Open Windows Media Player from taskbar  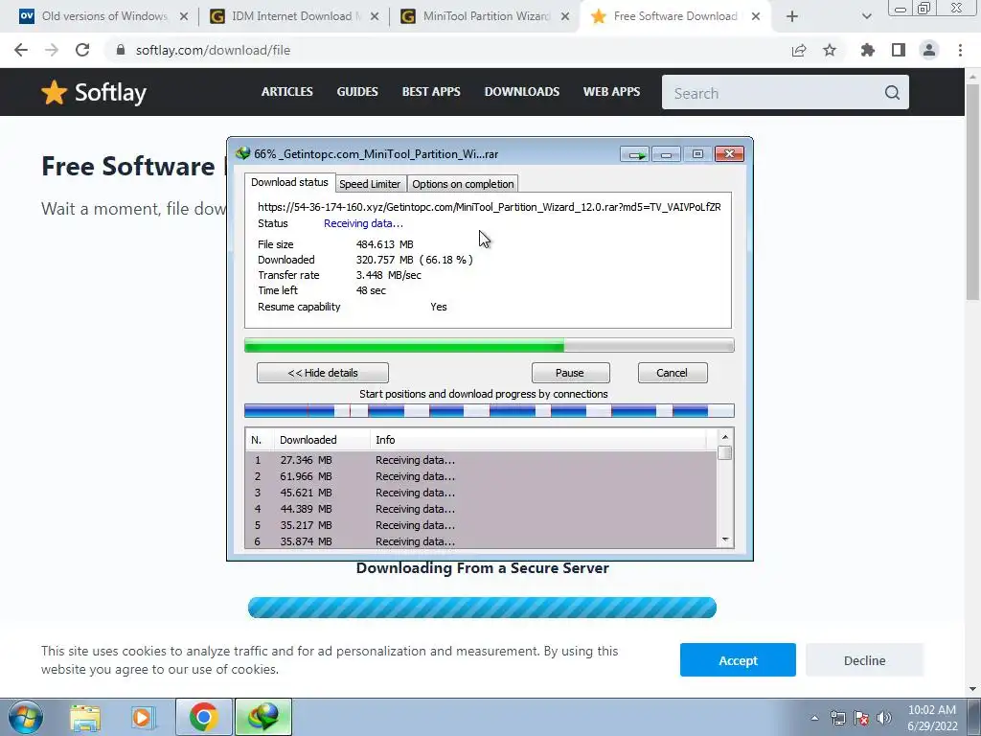(142, 718)
